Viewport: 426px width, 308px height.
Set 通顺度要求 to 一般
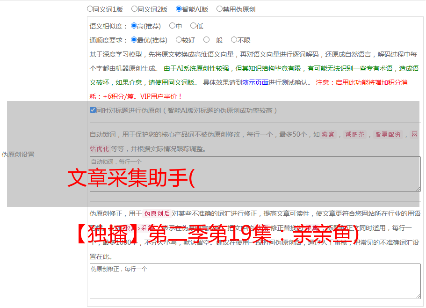point(207,40)
